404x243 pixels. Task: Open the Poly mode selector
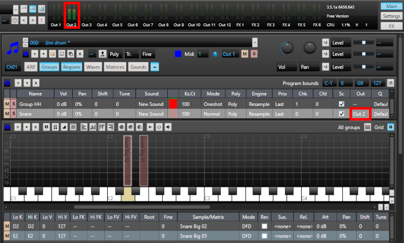click(115, 54)
